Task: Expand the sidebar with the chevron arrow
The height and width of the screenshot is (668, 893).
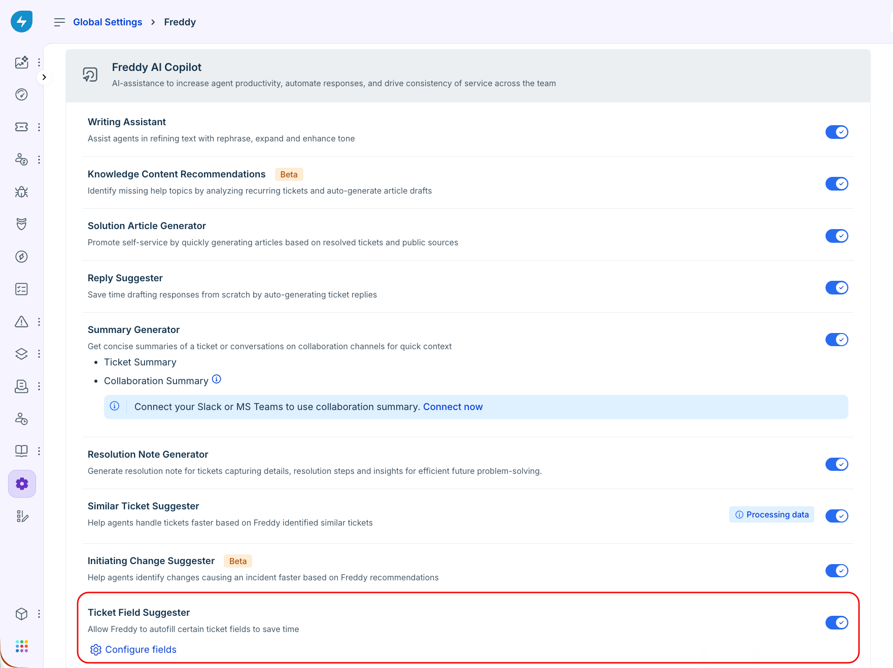Action: point(44,78)
